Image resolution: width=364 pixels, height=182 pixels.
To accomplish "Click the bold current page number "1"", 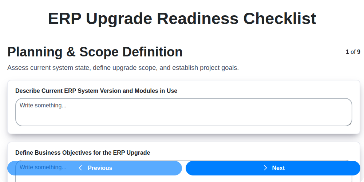I will pos(347,52).
